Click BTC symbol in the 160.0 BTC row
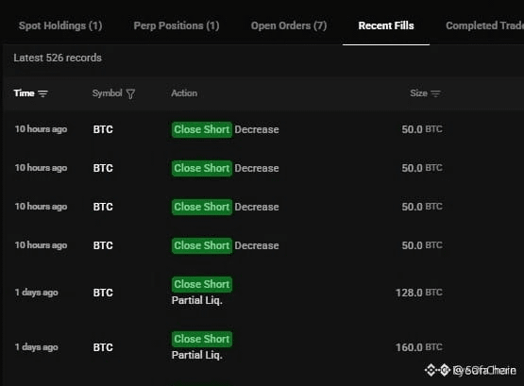524x386 pixels. pos(103,347)
